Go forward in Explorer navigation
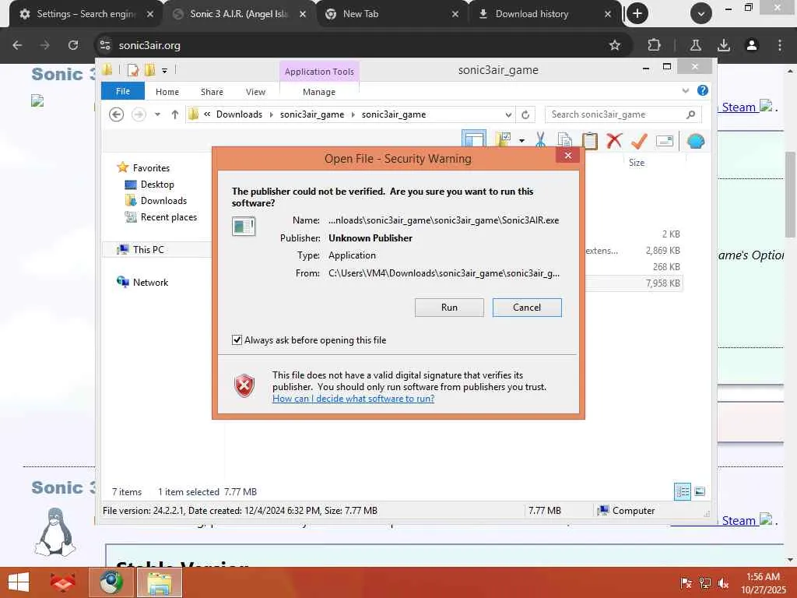 (139, 114)
